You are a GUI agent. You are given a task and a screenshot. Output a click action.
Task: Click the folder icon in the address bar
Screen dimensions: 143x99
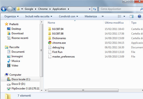coord(18,9)
